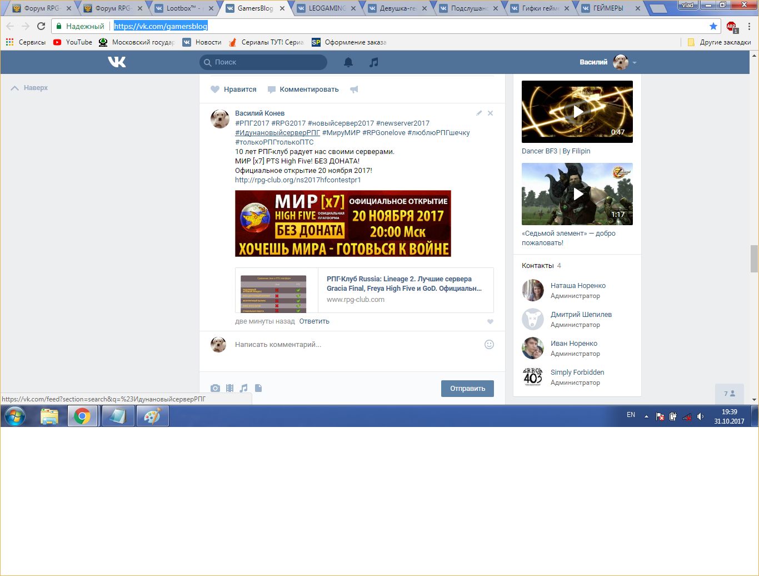This screenshot has height=576, width=759.
Task: Click the VK logo in header
Action: coord(117,62)
